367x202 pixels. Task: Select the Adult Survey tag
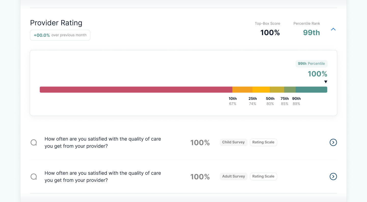point(233,176)
